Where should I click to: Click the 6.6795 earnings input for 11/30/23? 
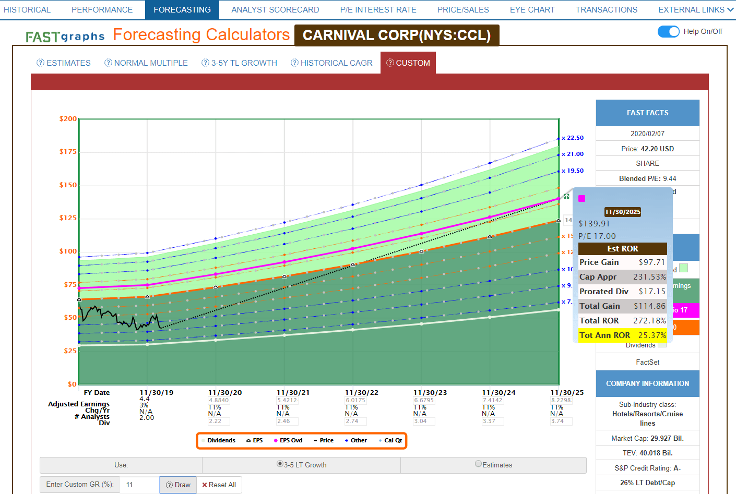(424, 401)
